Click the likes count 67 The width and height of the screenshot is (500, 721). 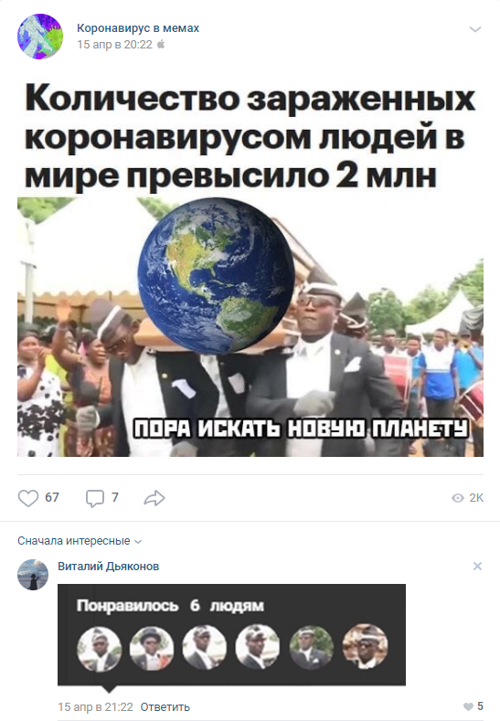point(52,497)
